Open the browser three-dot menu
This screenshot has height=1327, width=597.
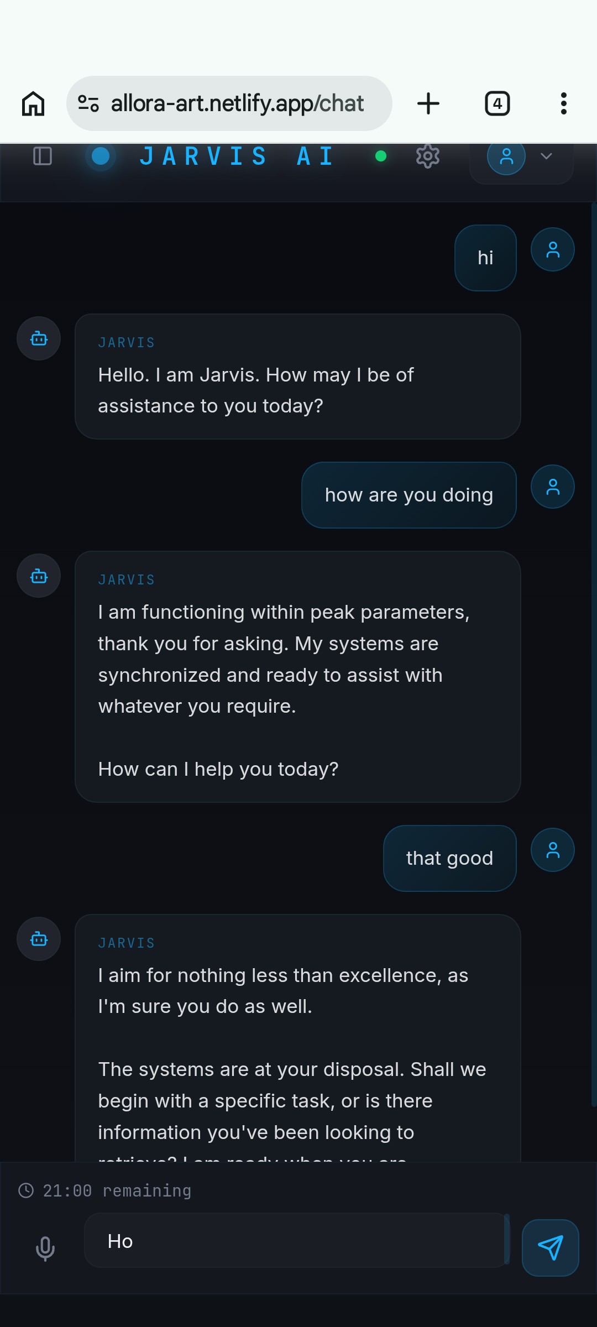point(564,103)
